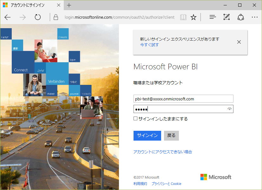Close the browser window
262x190 pixels.
tap(254, 5)
